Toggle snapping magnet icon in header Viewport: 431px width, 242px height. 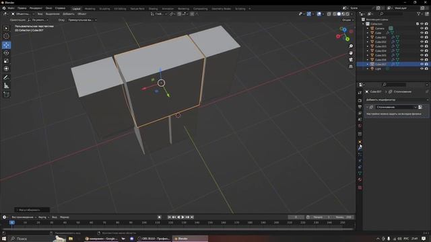pyautogui.click(x=179, y=13)
